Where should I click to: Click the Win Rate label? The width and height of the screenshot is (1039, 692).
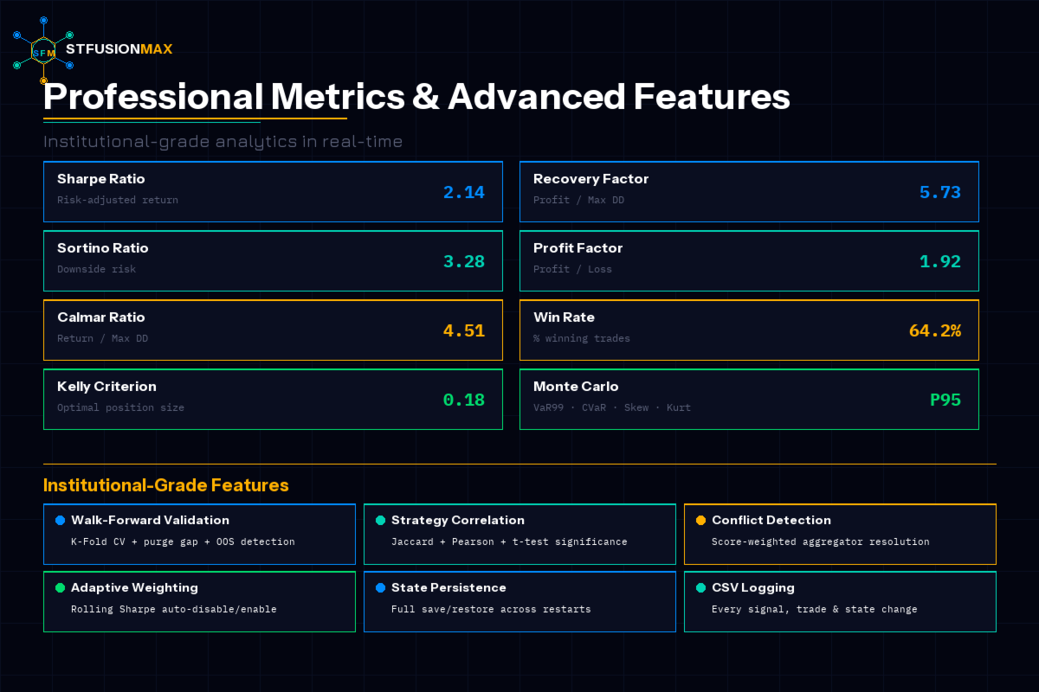tap(564, 317)
